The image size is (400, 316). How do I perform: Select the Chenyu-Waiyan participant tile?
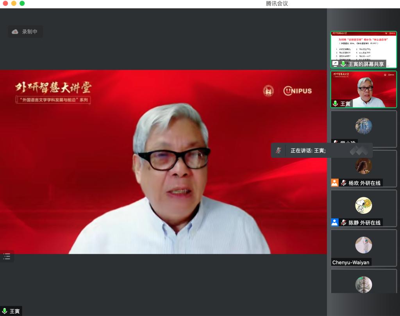tap(363, 248)
